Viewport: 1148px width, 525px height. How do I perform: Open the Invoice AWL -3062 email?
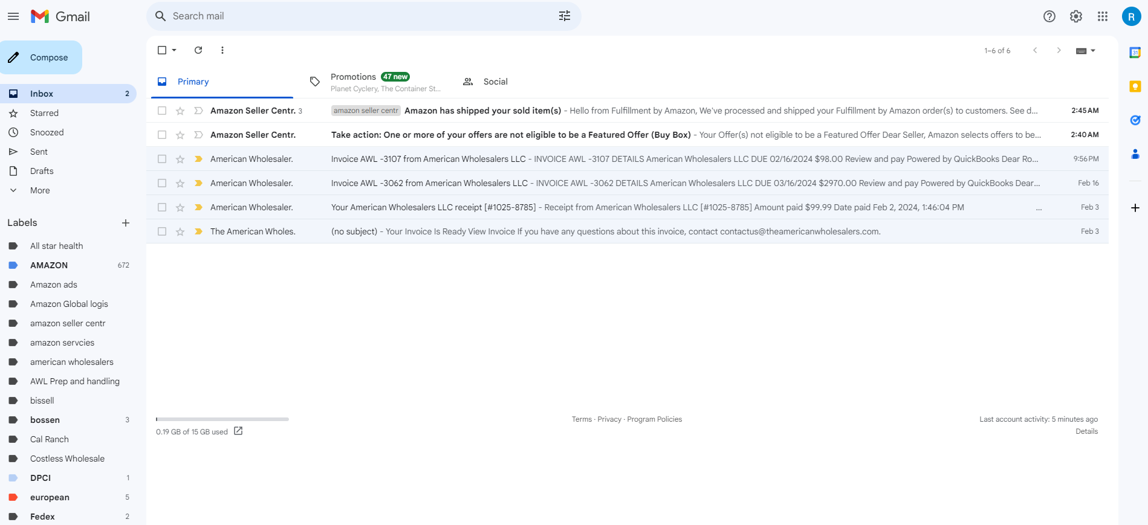(627, 183)
